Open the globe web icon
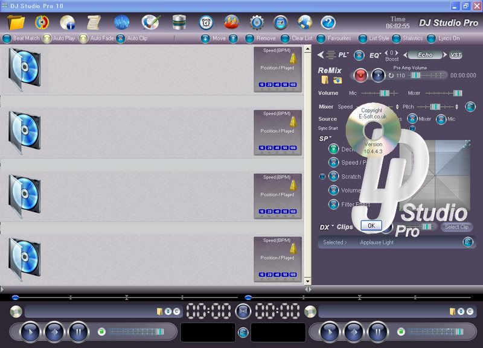Image resolution: width=483 pixels, height=348 pixels. point(305,22)
